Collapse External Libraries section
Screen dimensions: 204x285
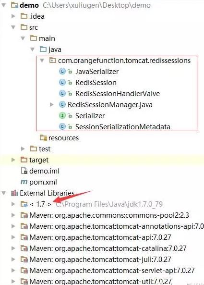pyautogui.click(x=4, y=193)
